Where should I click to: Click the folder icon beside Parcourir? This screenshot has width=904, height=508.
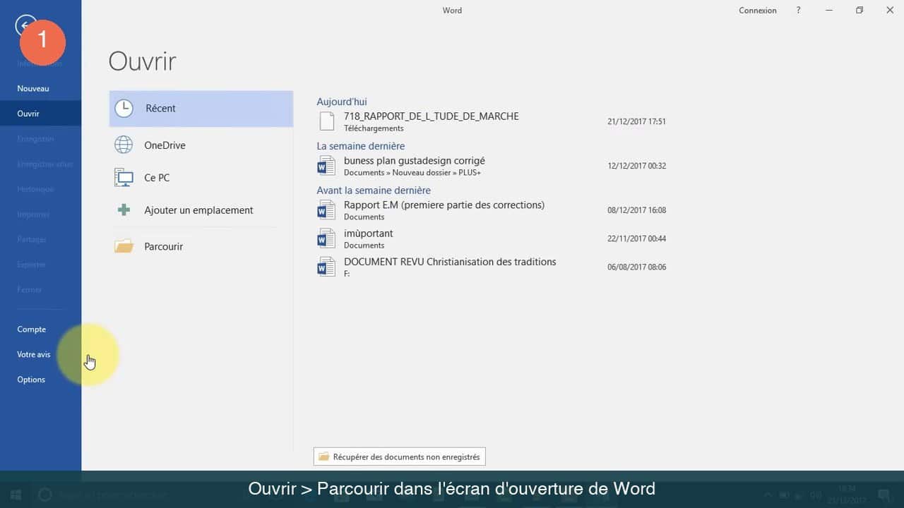point(124,246)
